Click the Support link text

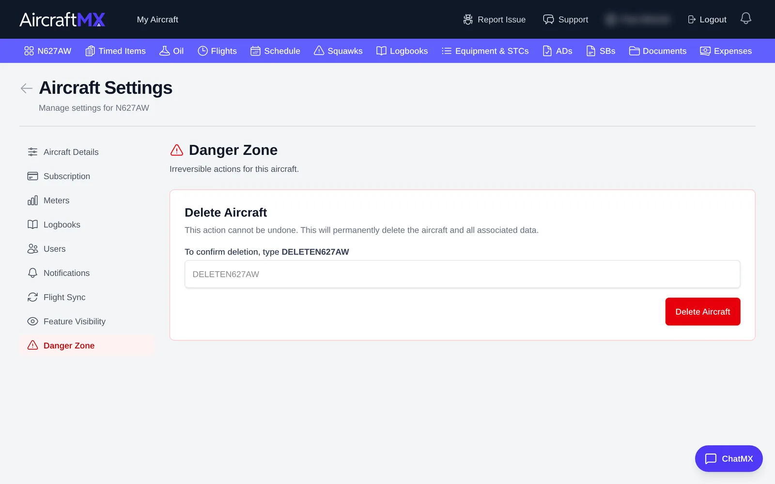point(573,19)
